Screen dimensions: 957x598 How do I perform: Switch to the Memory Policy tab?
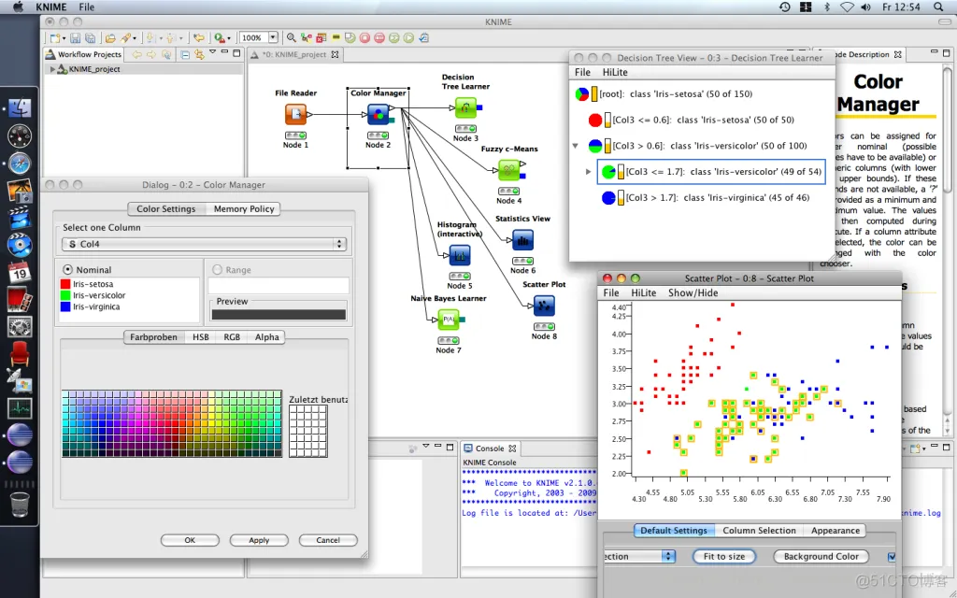244,208
